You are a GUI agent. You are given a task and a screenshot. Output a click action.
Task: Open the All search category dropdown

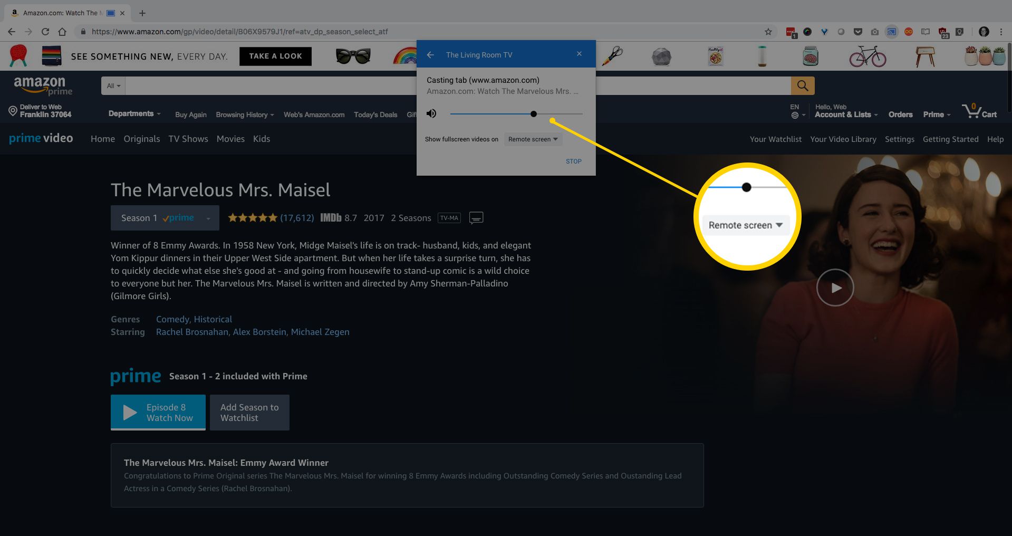click(113, 85)
